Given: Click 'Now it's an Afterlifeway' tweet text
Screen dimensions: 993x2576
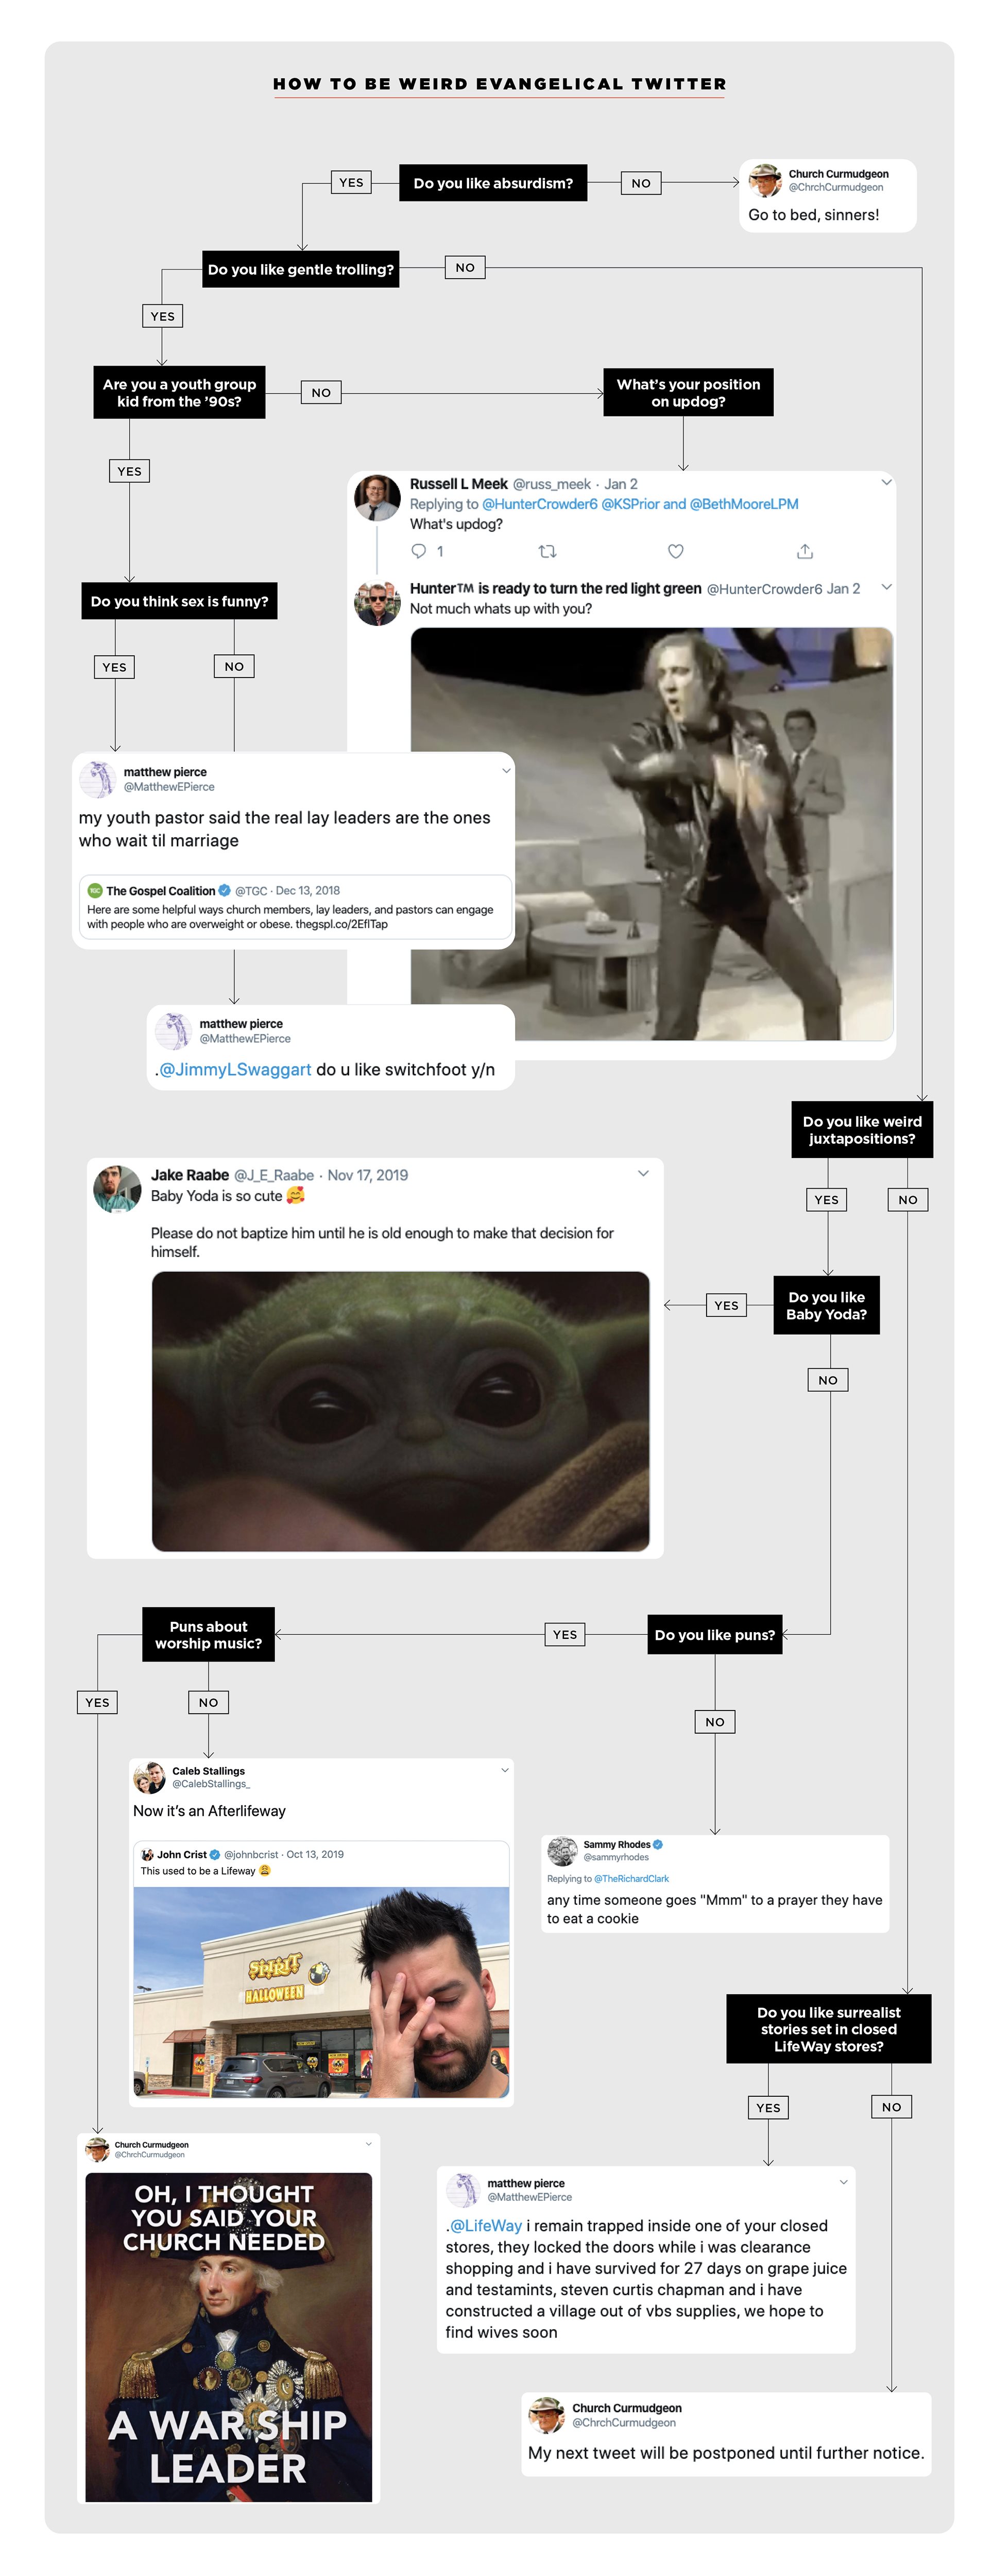Looking at the screenshot, I should (x=210, y=1811).
